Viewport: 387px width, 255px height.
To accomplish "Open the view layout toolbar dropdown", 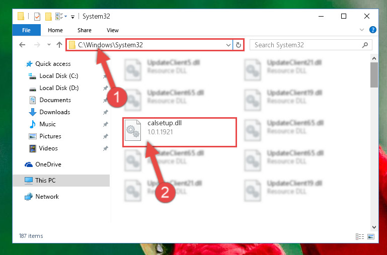I will coord(61,17).
